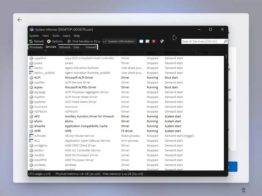Switch to the Disk tab

click(x=76, y=47)
